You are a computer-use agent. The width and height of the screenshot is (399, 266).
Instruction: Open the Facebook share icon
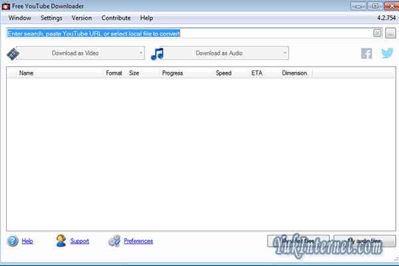(366, 53)
